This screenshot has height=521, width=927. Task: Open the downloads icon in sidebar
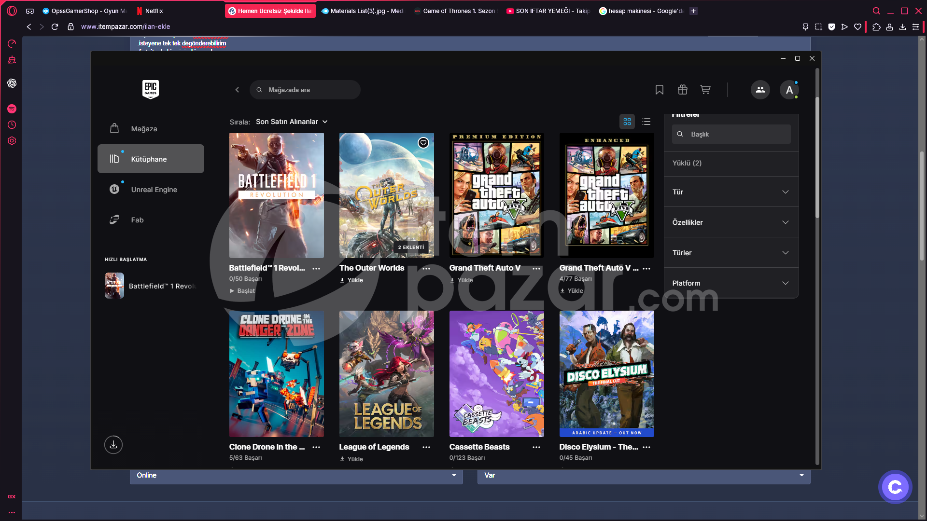coord(113,444)
